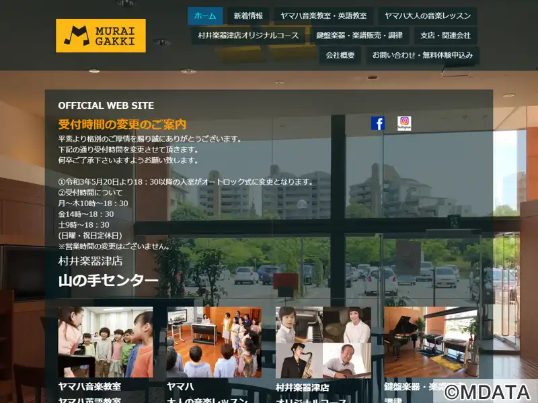Go to ヤマハ音楽教室・英語教室 page
Viewport: 538px width, 403px height.
(323, 15)
